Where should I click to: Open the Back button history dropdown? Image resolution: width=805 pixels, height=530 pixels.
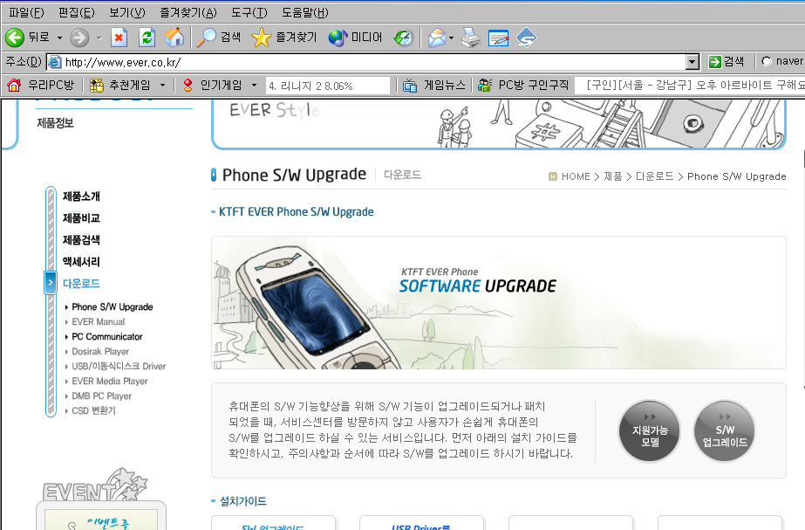[59, 38]
